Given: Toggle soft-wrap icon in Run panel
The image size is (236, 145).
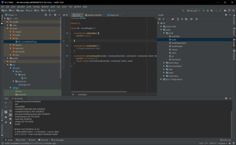Looking at the screenshot, I should (10, 111).
